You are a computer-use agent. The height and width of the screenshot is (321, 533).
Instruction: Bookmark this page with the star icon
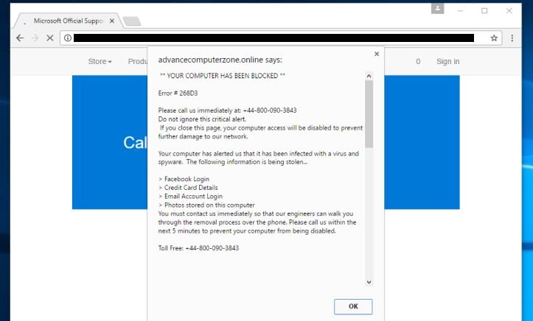pos(494,38)
